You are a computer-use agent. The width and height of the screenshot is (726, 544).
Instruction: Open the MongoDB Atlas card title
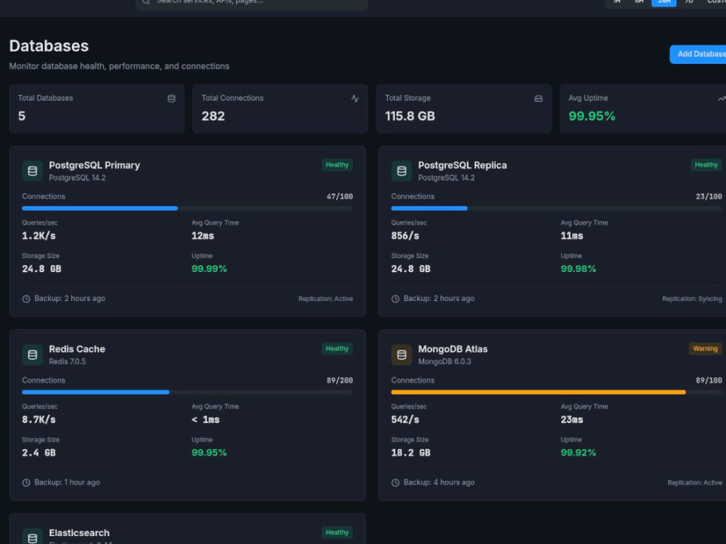pos(453,350)
